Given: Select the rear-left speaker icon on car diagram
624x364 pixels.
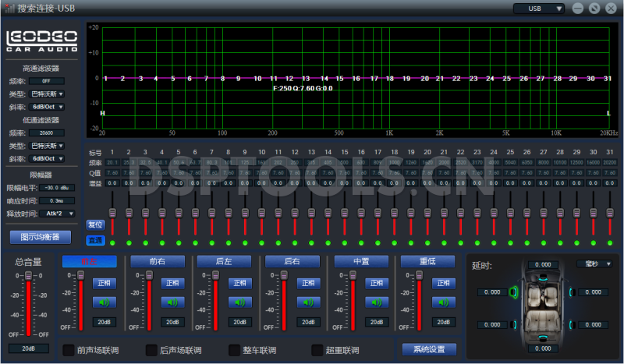Looking at the screenshot, I should (514, 324).
